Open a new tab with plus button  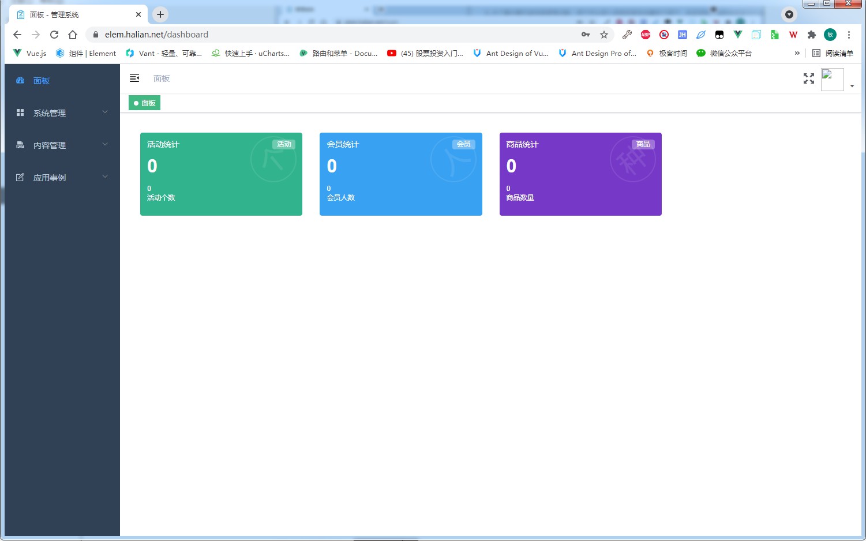[x=160, y=14]
